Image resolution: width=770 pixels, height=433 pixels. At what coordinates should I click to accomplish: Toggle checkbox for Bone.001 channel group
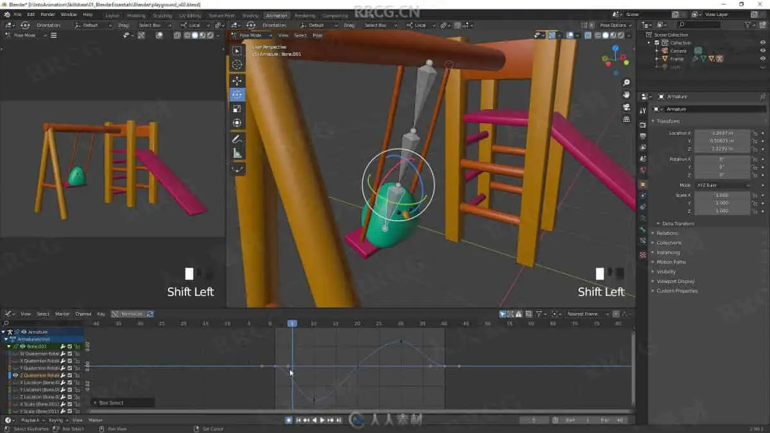[70, 346]
